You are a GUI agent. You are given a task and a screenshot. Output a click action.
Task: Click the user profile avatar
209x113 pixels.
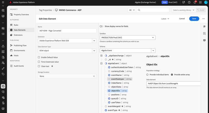[x=206, y=3]
